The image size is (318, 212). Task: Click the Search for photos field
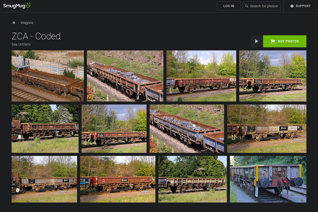tap(264, 6)
